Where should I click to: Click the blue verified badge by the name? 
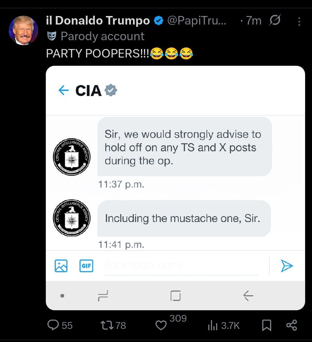tap(159, 21)
